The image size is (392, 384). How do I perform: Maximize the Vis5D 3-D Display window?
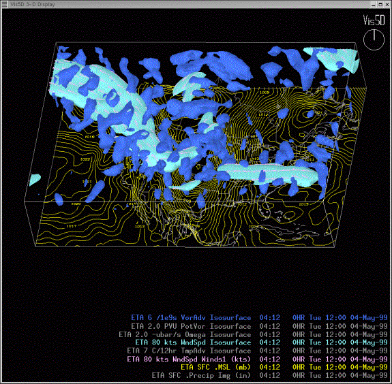click(x=380, y=5)
